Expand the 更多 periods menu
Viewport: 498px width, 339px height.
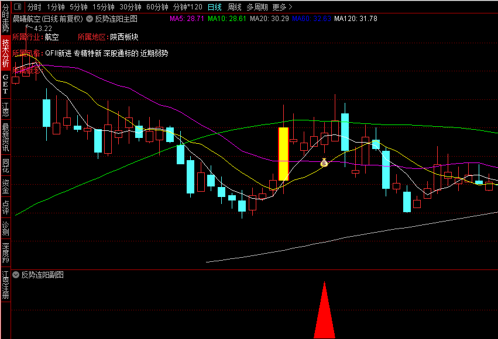282,6
